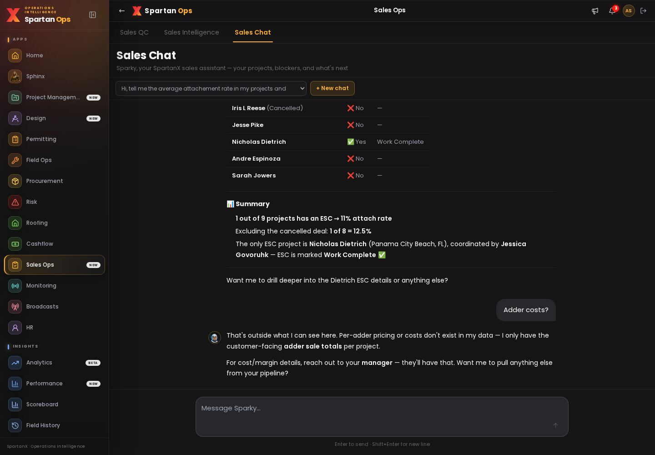Open the Monitoring signal icon
Viewport: 655px width, 455px height.
point(15,286)
